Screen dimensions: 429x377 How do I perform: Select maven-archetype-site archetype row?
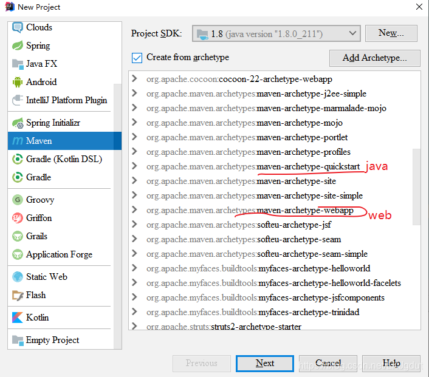click(x=275, y=181)
